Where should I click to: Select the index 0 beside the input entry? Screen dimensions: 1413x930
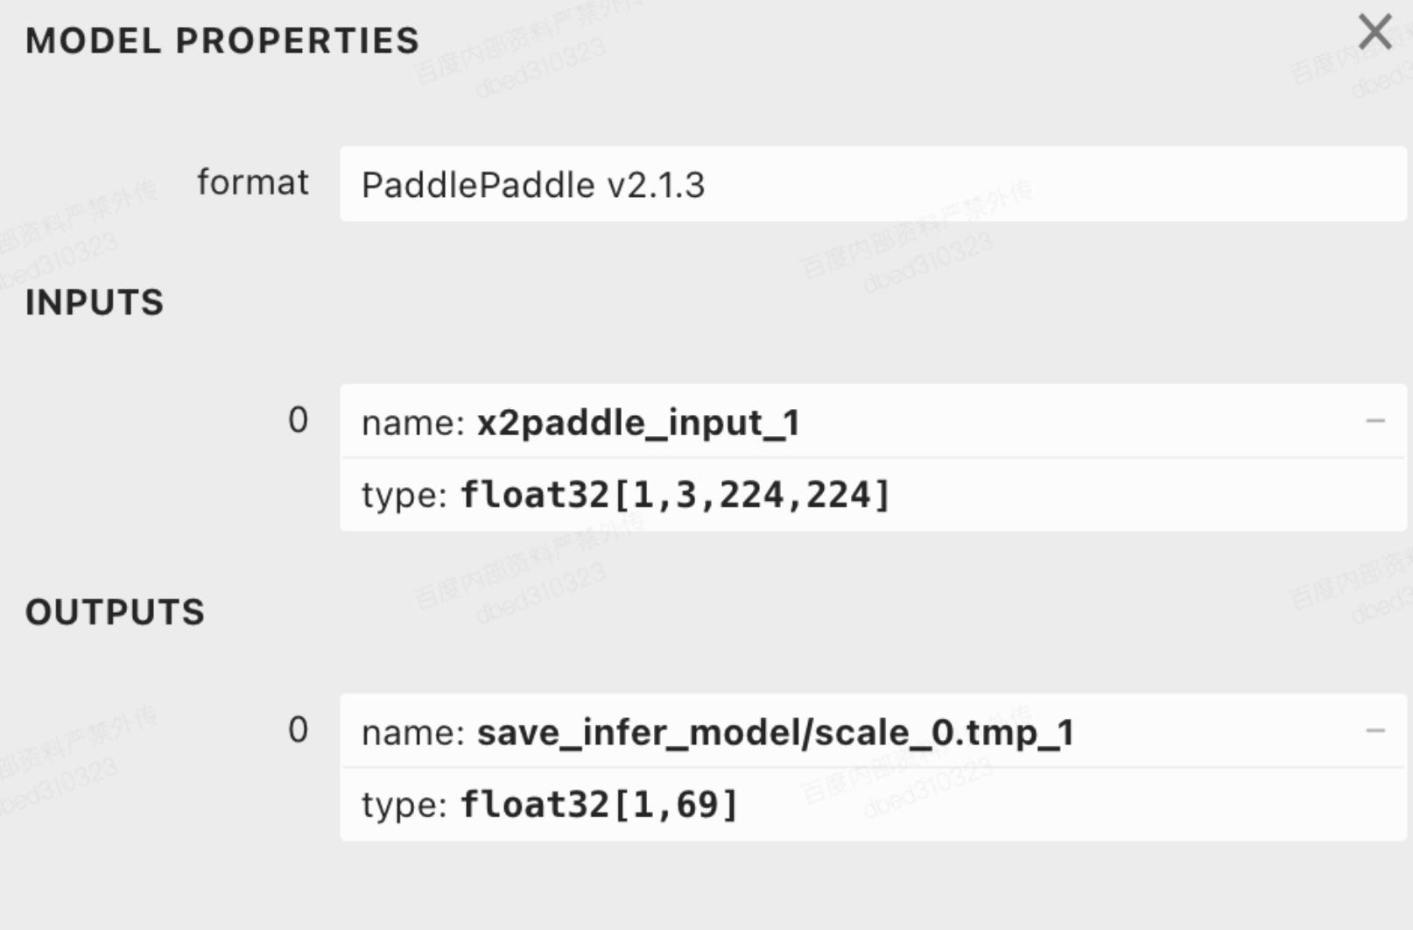(x=299, y=419)
